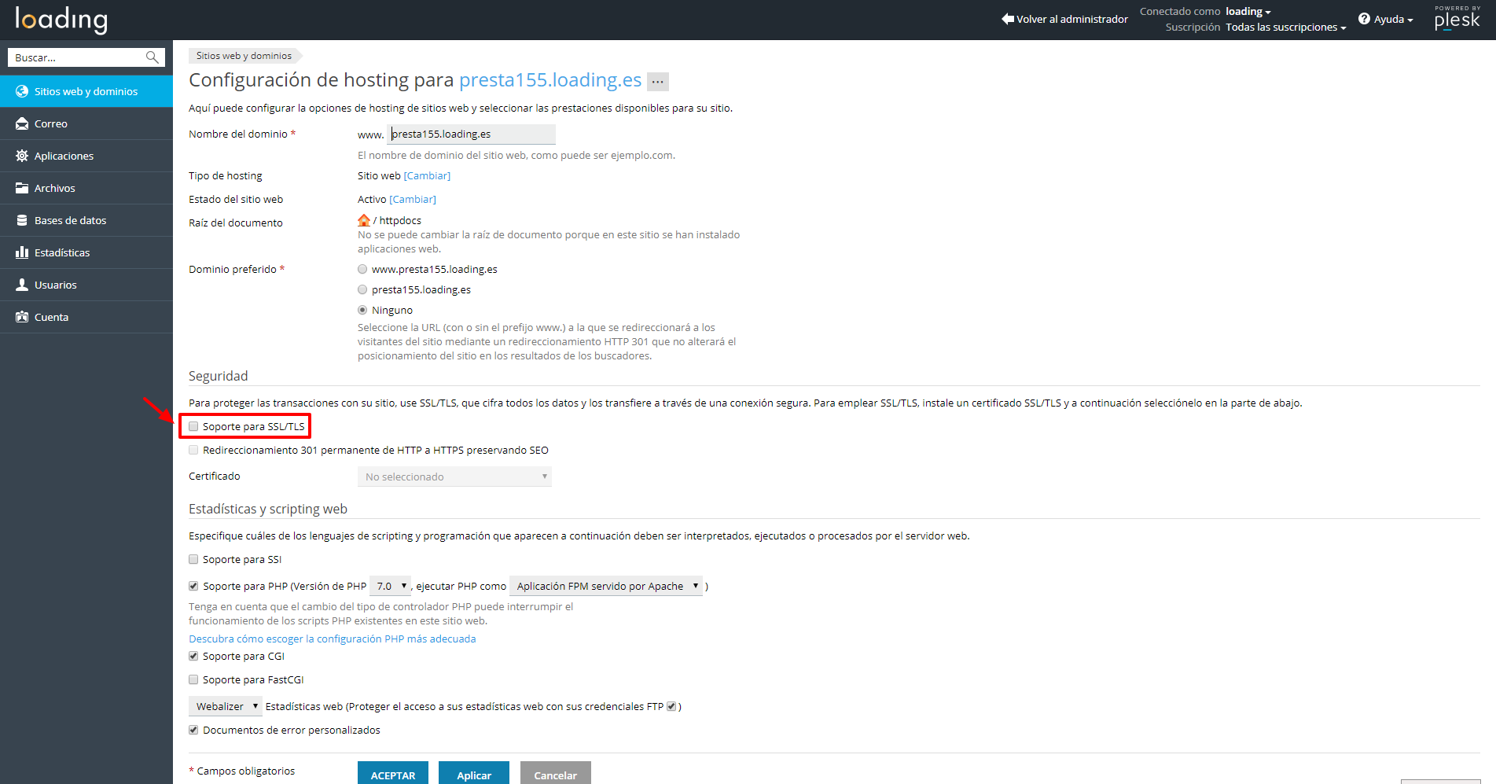Toggle FTP credentials protection checkbox
The image size is (1496, 784).
[x=671, y=706]
